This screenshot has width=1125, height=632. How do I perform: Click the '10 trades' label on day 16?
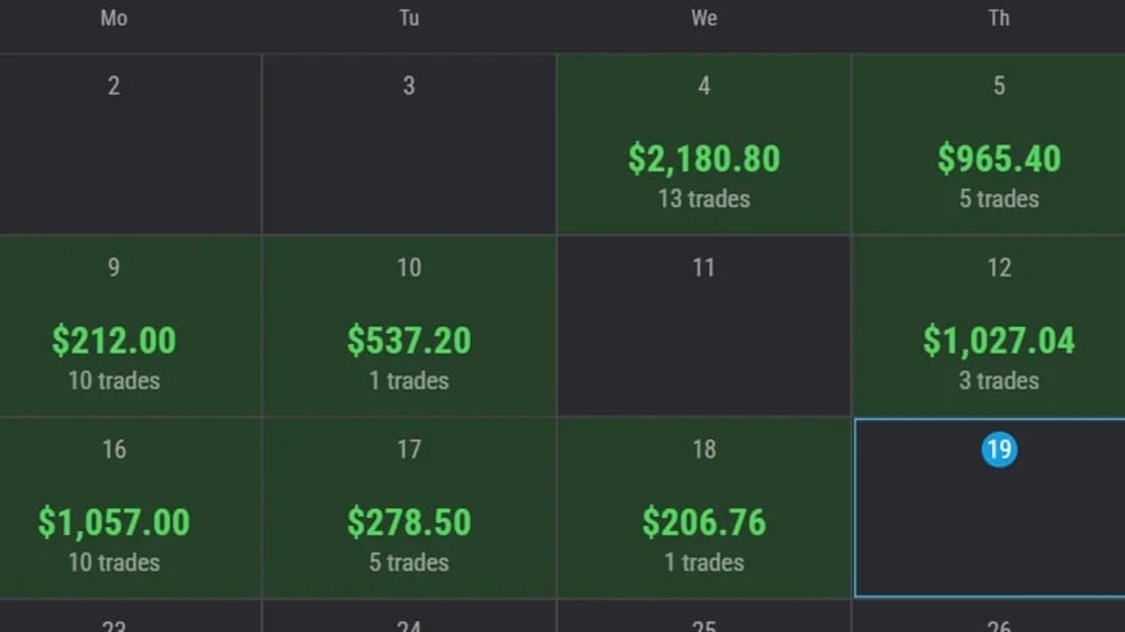coord(114,563)
